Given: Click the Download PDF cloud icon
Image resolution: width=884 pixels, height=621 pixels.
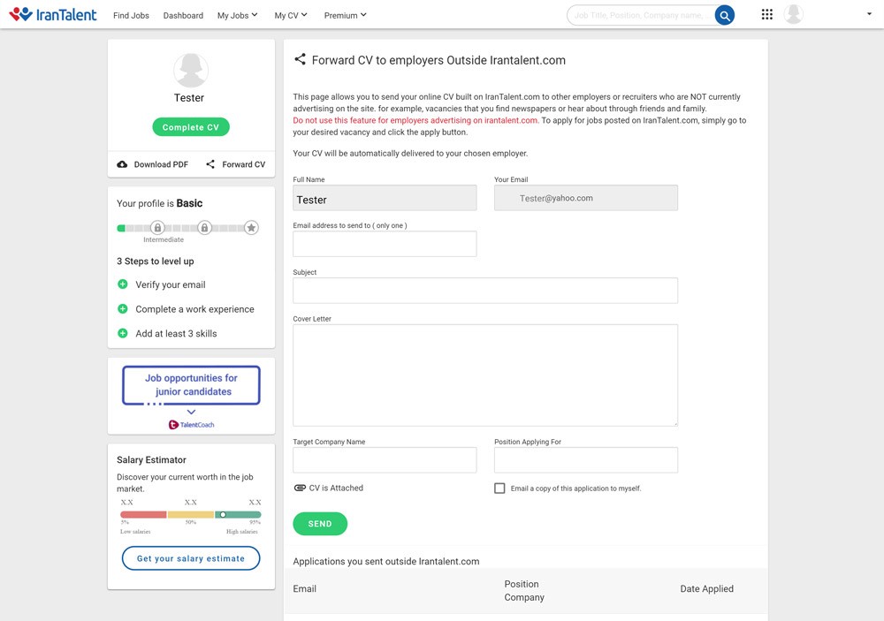Looking at the screenshot, I should 122,164.
